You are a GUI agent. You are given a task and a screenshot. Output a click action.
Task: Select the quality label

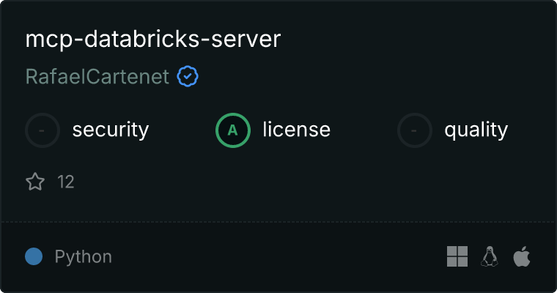coord(476,130)
